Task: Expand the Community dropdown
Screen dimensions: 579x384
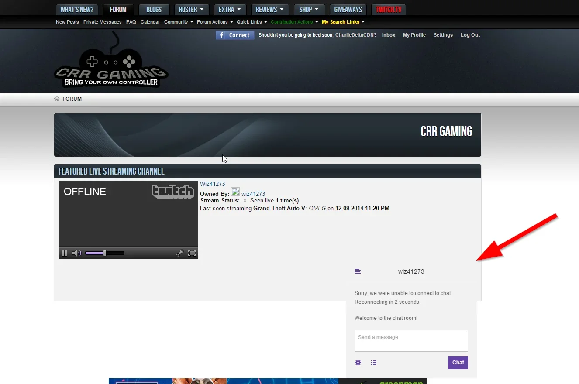Action: point(179,22)
